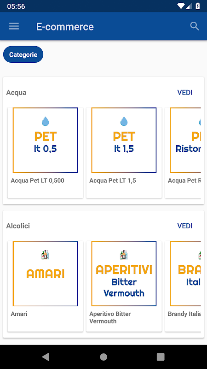The image size is (207, 369).
Task: Tap the water drop icon on PET lt 1,5
Action: point(124,122)
